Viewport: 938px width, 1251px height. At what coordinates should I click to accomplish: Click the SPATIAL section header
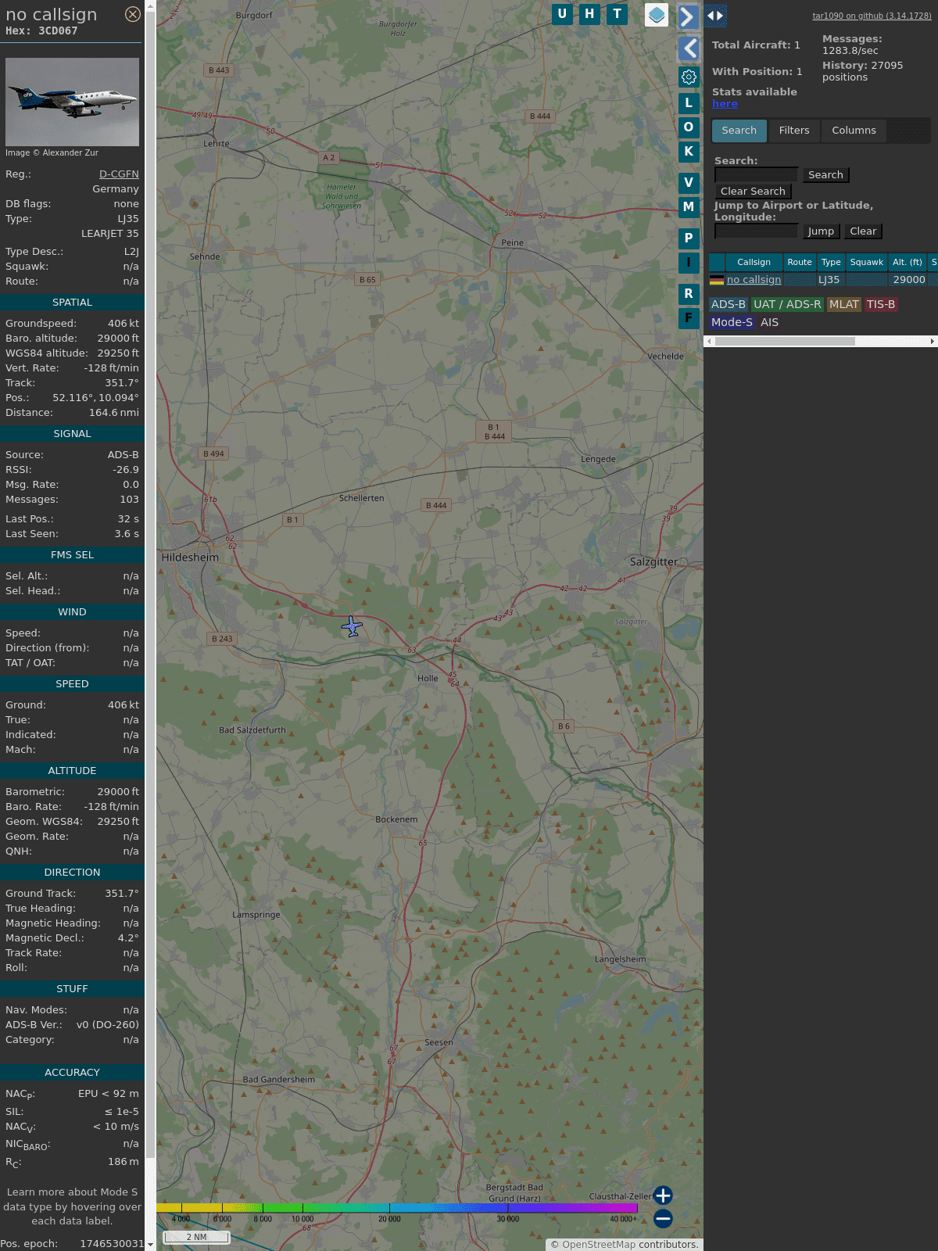coord(72,303)
